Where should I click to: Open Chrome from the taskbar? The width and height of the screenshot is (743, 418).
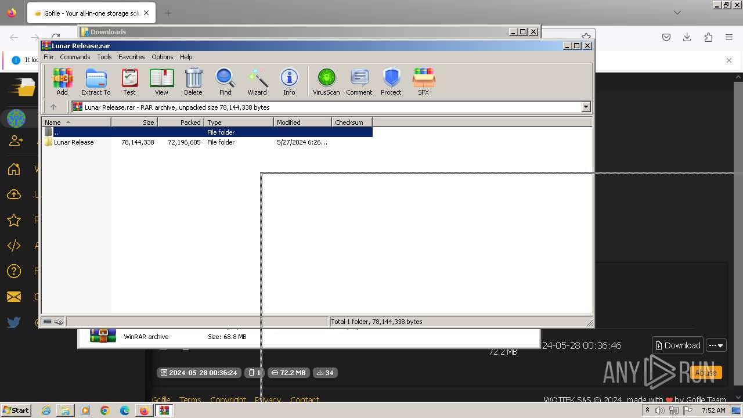coord(105,410)
